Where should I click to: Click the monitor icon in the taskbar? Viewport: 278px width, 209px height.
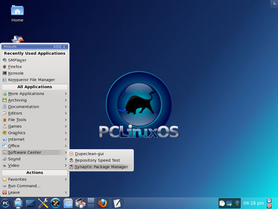(x=18, y=203)
